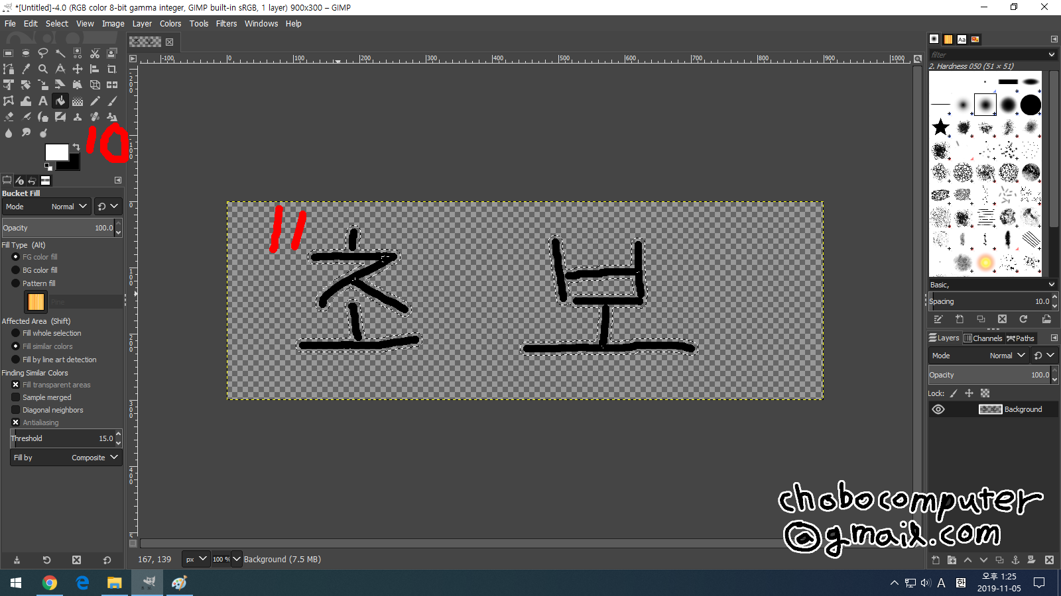The width and height of the screenshot is (1061, 596).
Task: Select the Fuzzy Select magic wand tool
Action: (60, 53)
